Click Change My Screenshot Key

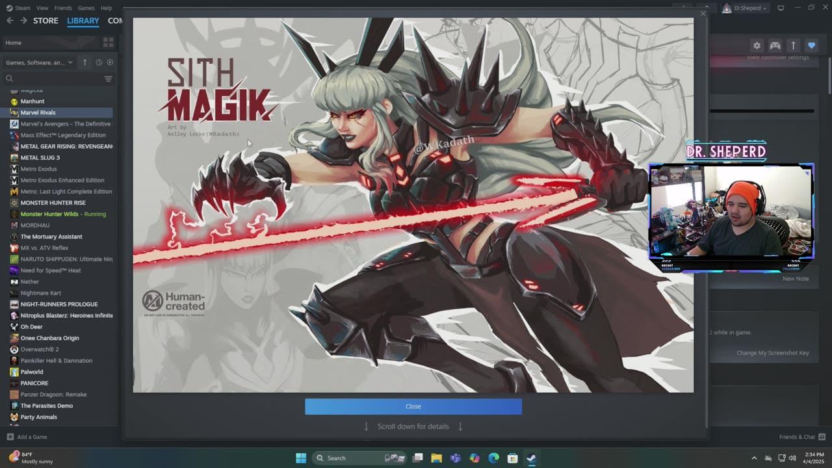point(773,353)
